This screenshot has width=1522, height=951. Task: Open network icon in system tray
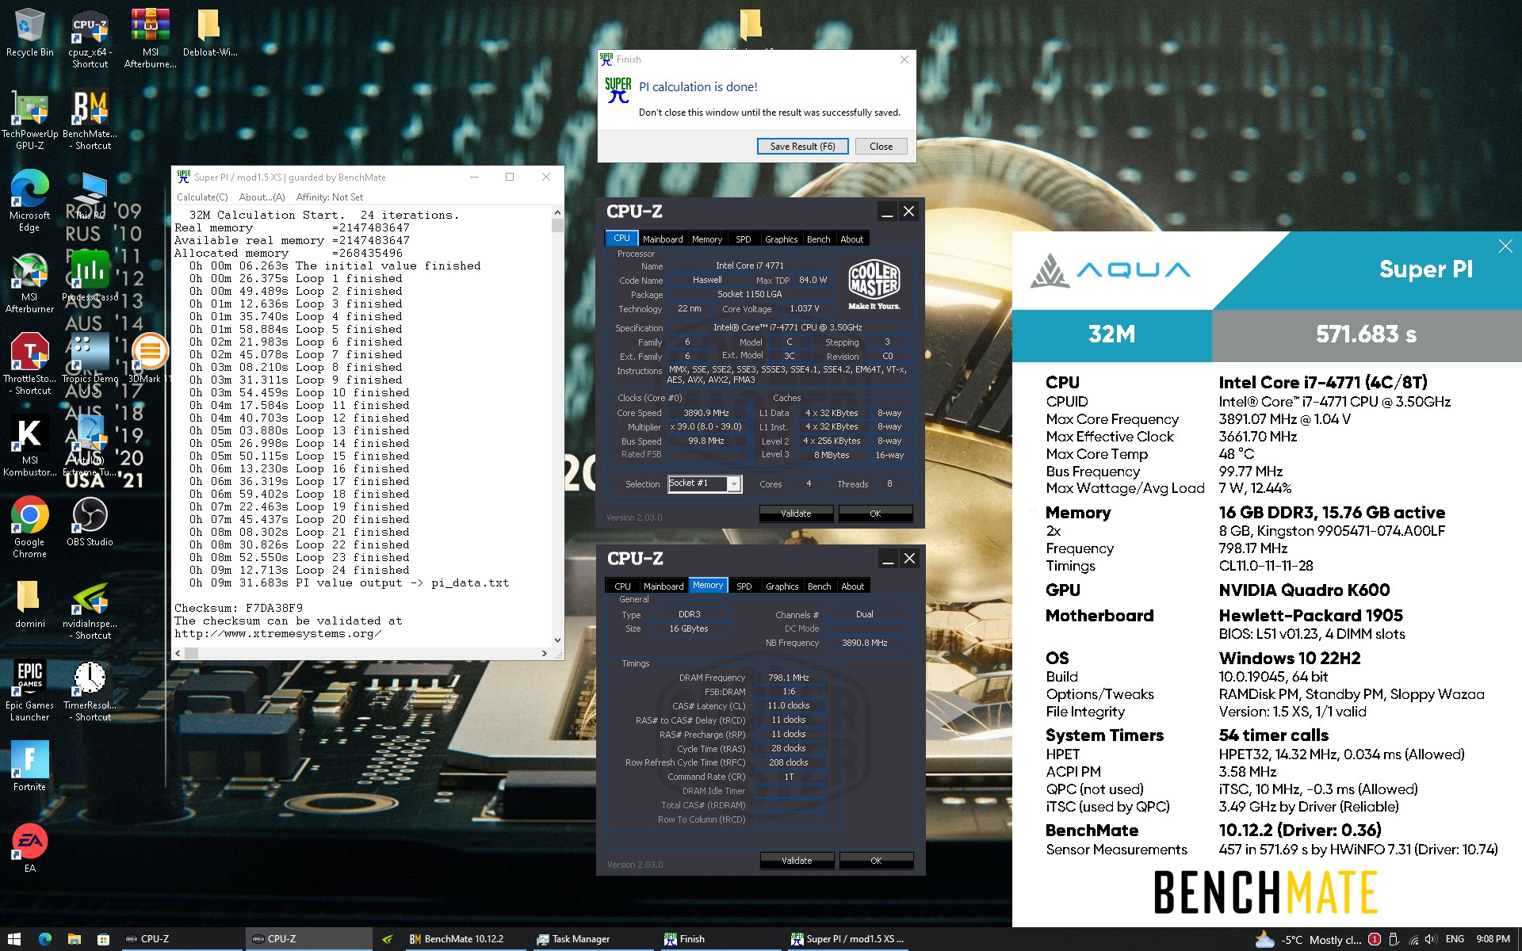[1413, 939]
